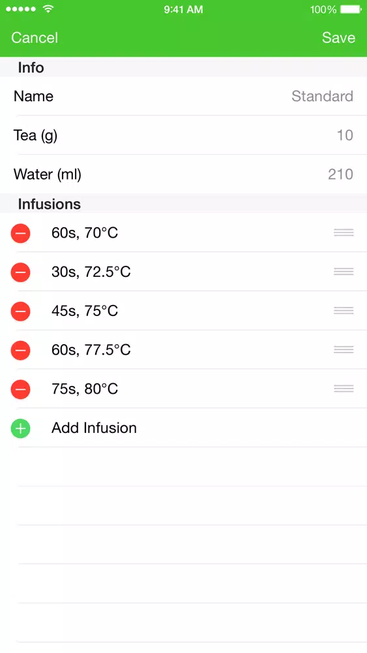Tap the red delete icon for 60s, 70°C
Viewport: 367px width, 653px height.
coord(20,233)
